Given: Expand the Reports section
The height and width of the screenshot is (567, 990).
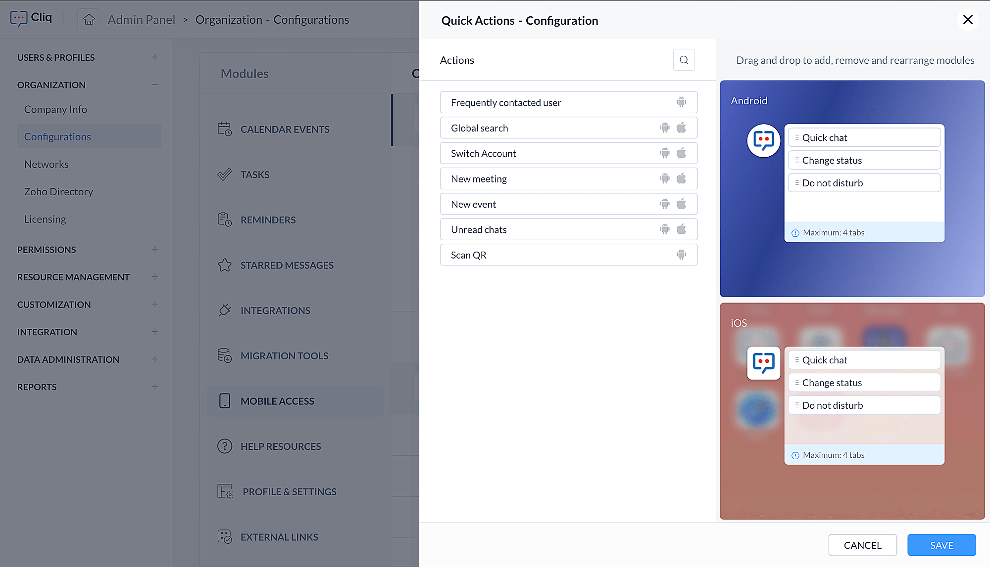Looking at the screenshot, I should click(155, 387).
